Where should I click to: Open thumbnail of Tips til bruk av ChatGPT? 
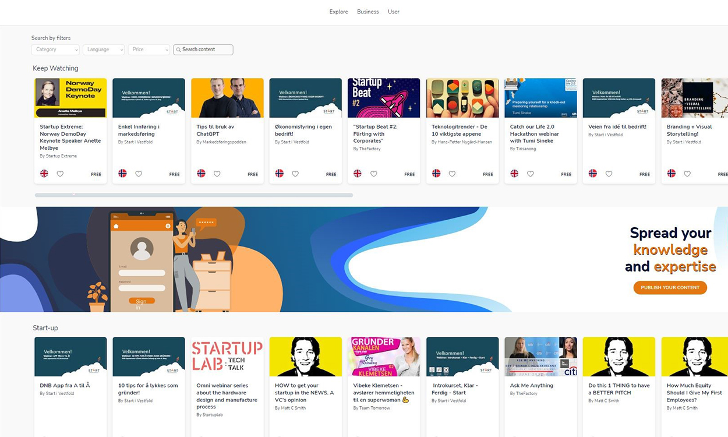[x=227, y=98]
